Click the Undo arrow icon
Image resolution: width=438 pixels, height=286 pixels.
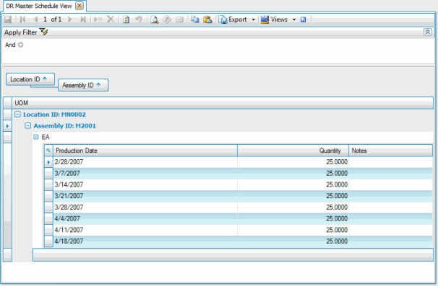pyautogui.click(x=139, y=19)
